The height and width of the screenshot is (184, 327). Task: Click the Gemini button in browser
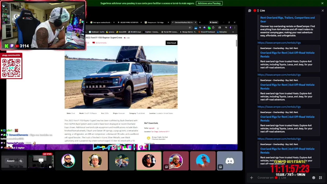(x=214, y=22)
